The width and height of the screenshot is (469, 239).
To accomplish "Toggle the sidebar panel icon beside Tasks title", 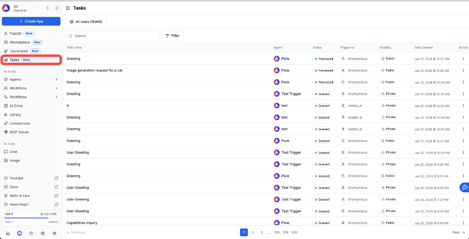I will (68, 8).
